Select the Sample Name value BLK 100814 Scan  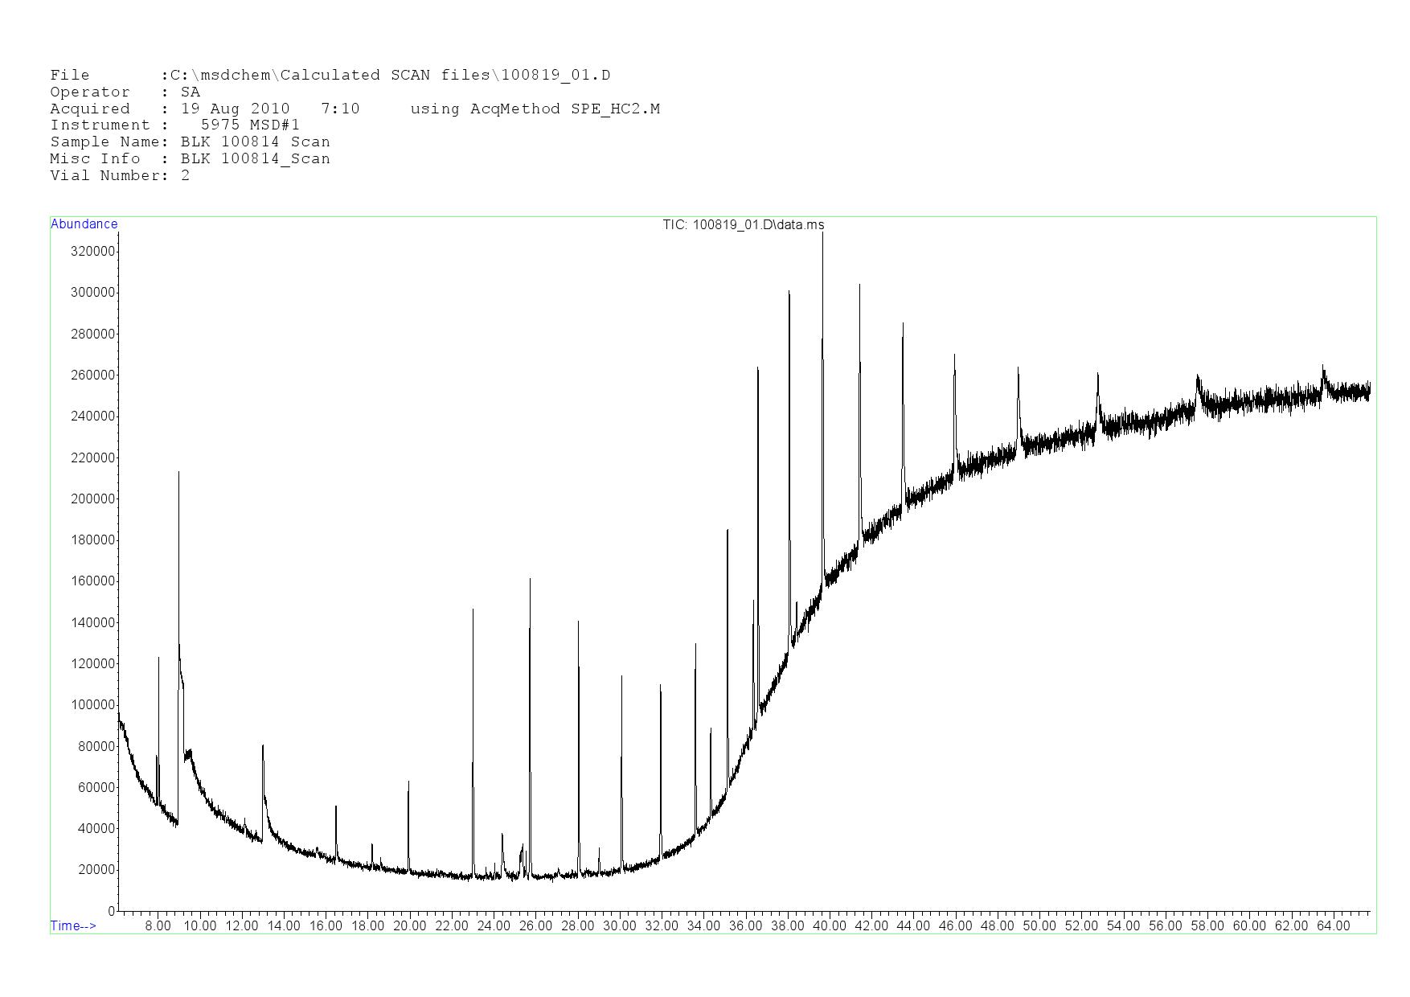tap(255, 142)
